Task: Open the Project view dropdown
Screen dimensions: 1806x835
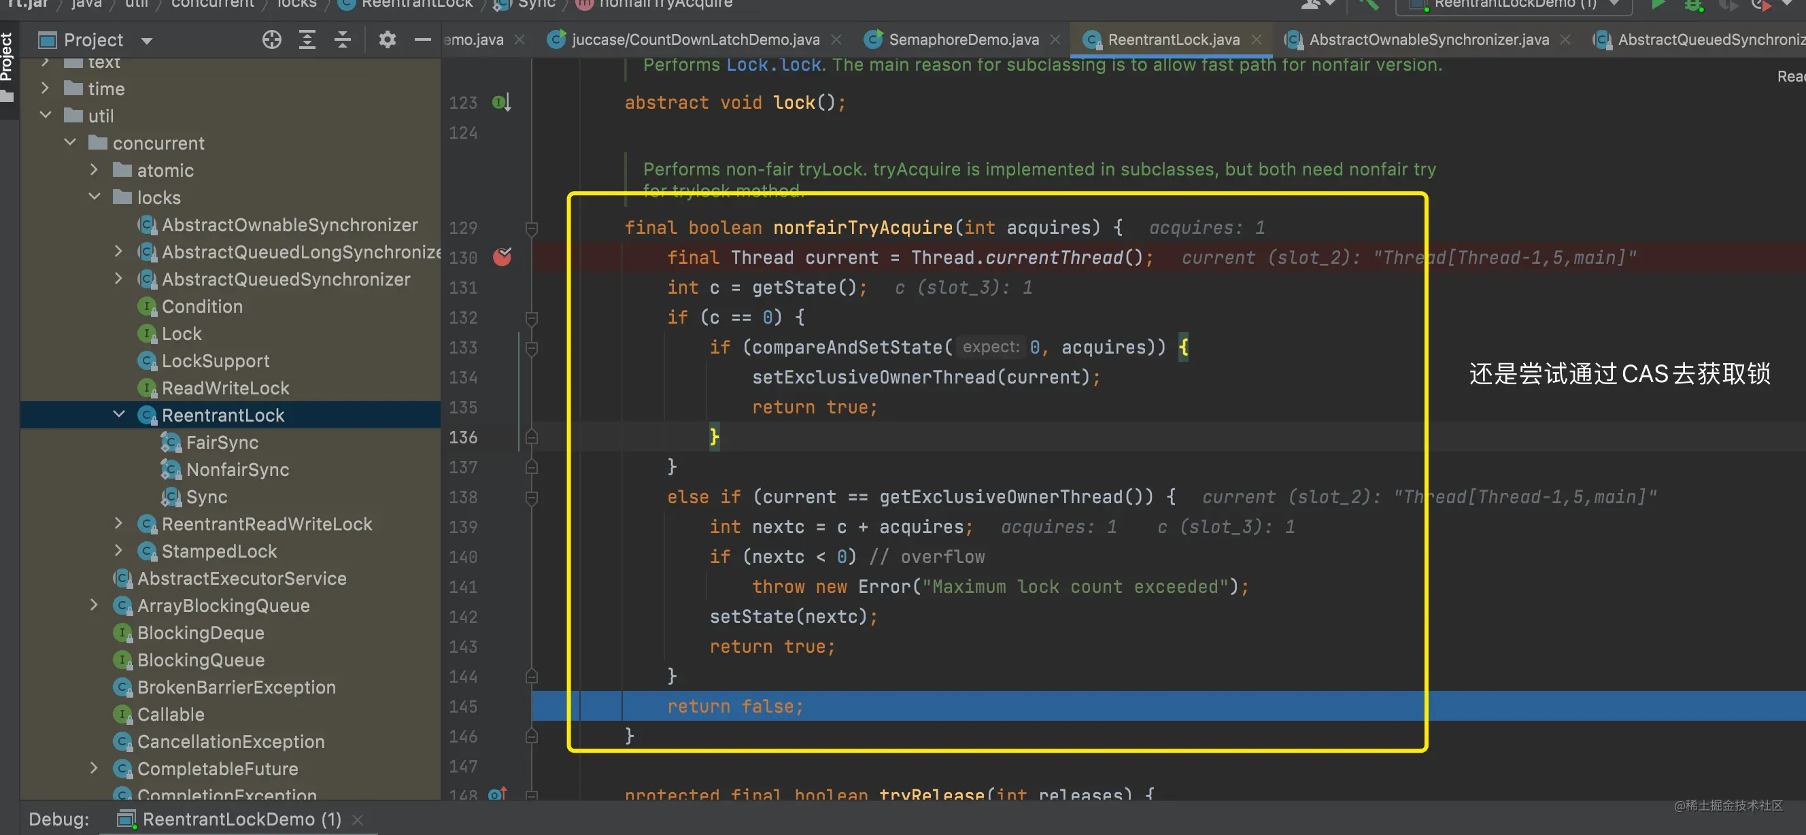Action: click(146, 41)
